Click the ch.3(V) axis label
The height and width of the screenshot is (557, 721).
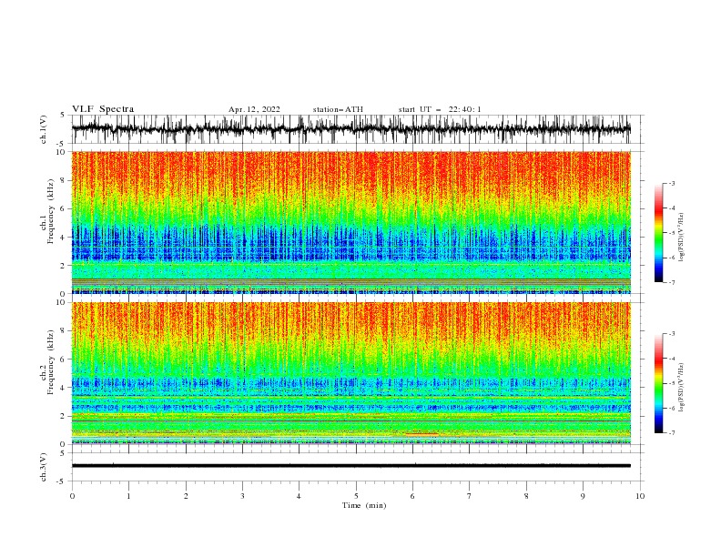pyautogui.click(x=43, y=467)
